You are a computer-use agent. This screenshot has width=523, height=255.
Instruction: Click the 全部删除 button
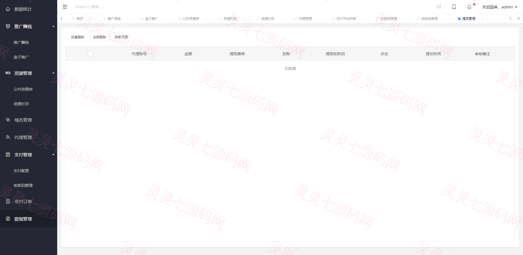coord(99,37)
